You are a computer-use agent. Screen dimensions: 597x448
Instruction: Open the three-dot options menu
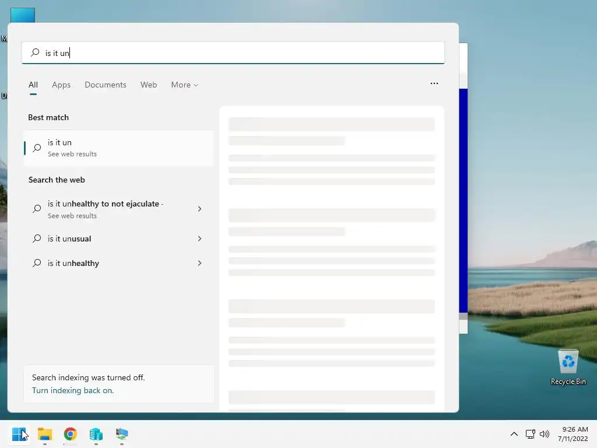(434, 83)
